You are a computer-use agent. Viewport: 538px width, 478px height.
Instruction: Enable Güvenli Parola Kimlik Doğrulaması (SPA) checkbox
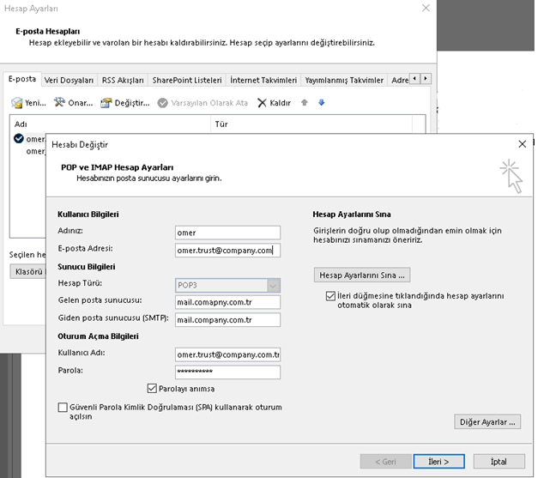tap(63, 408)
